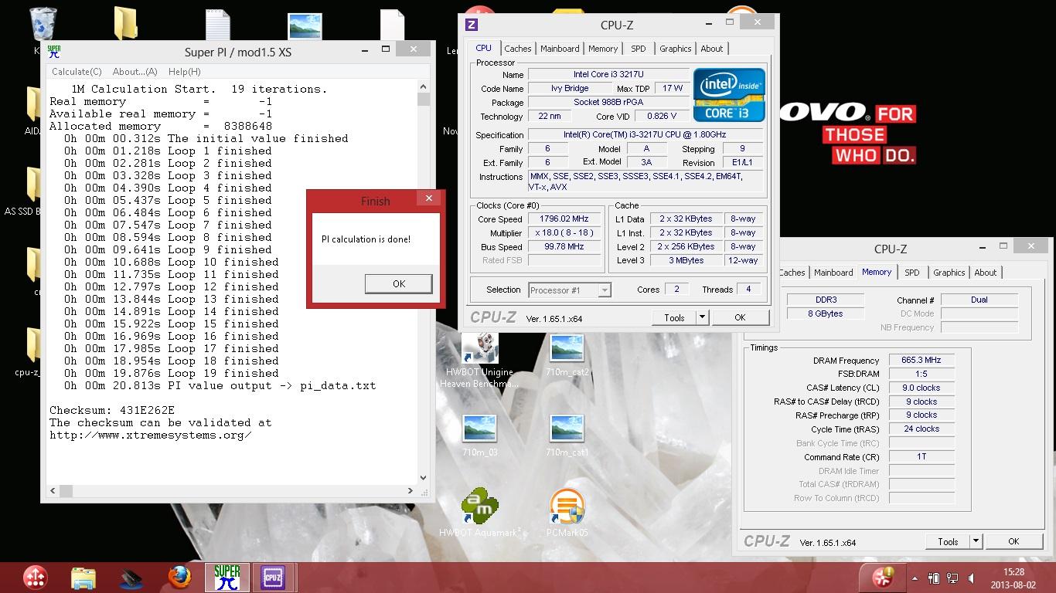Open the Calculate(C) menu in Super PI
The width and height of the screenshot is (1056, 593).
(x=77, y=71)
